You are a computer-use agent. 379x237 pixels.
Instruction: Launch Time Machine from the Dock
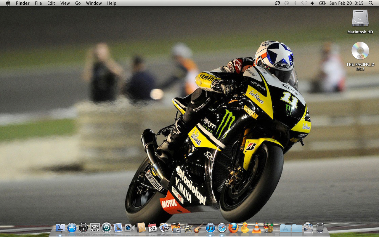[x=106, y=228]
